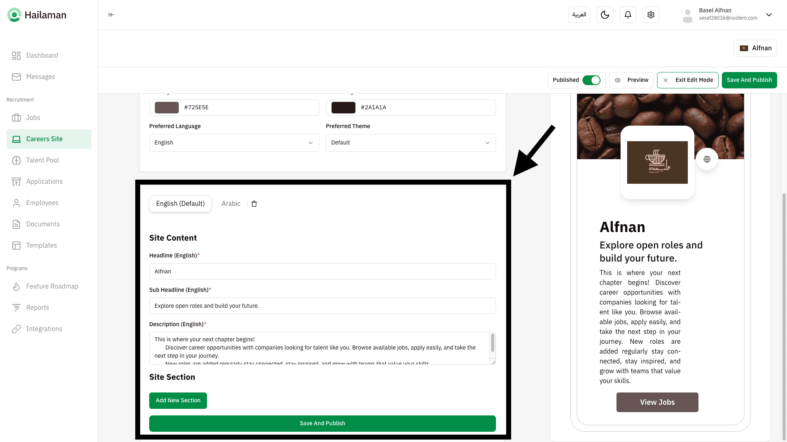Go to Integrations in the sidebar
This screenshot has width=787, height=442.
[44, 329]
